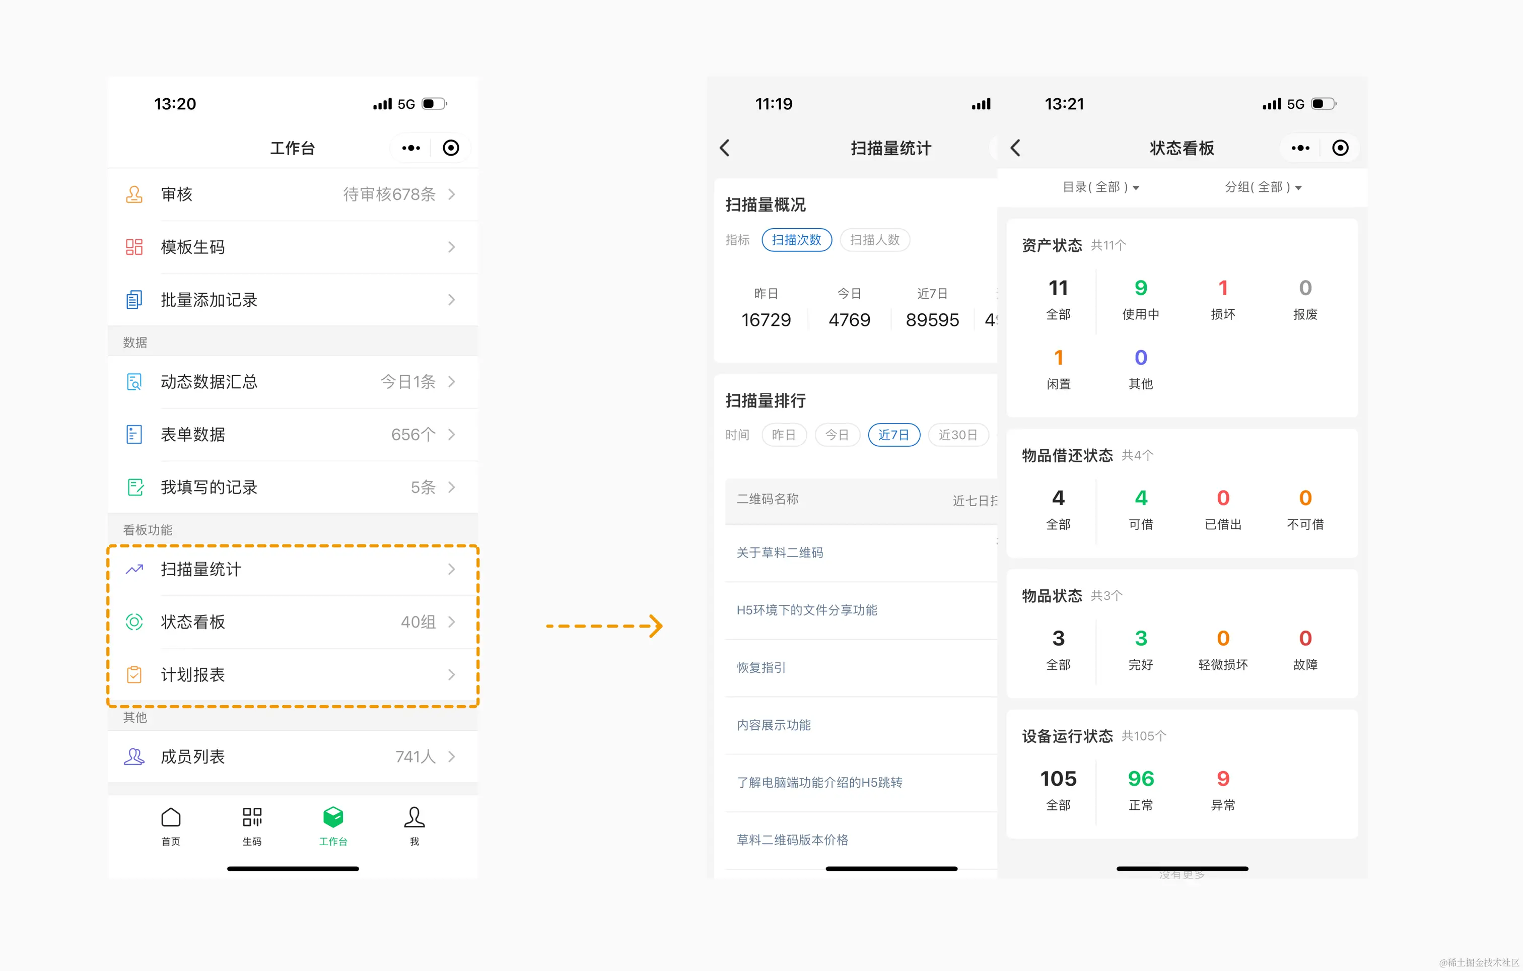The image size is (1523, 971).
Task: Expand the 目录(全部) dropdown filter
Action: [1100, 187]
